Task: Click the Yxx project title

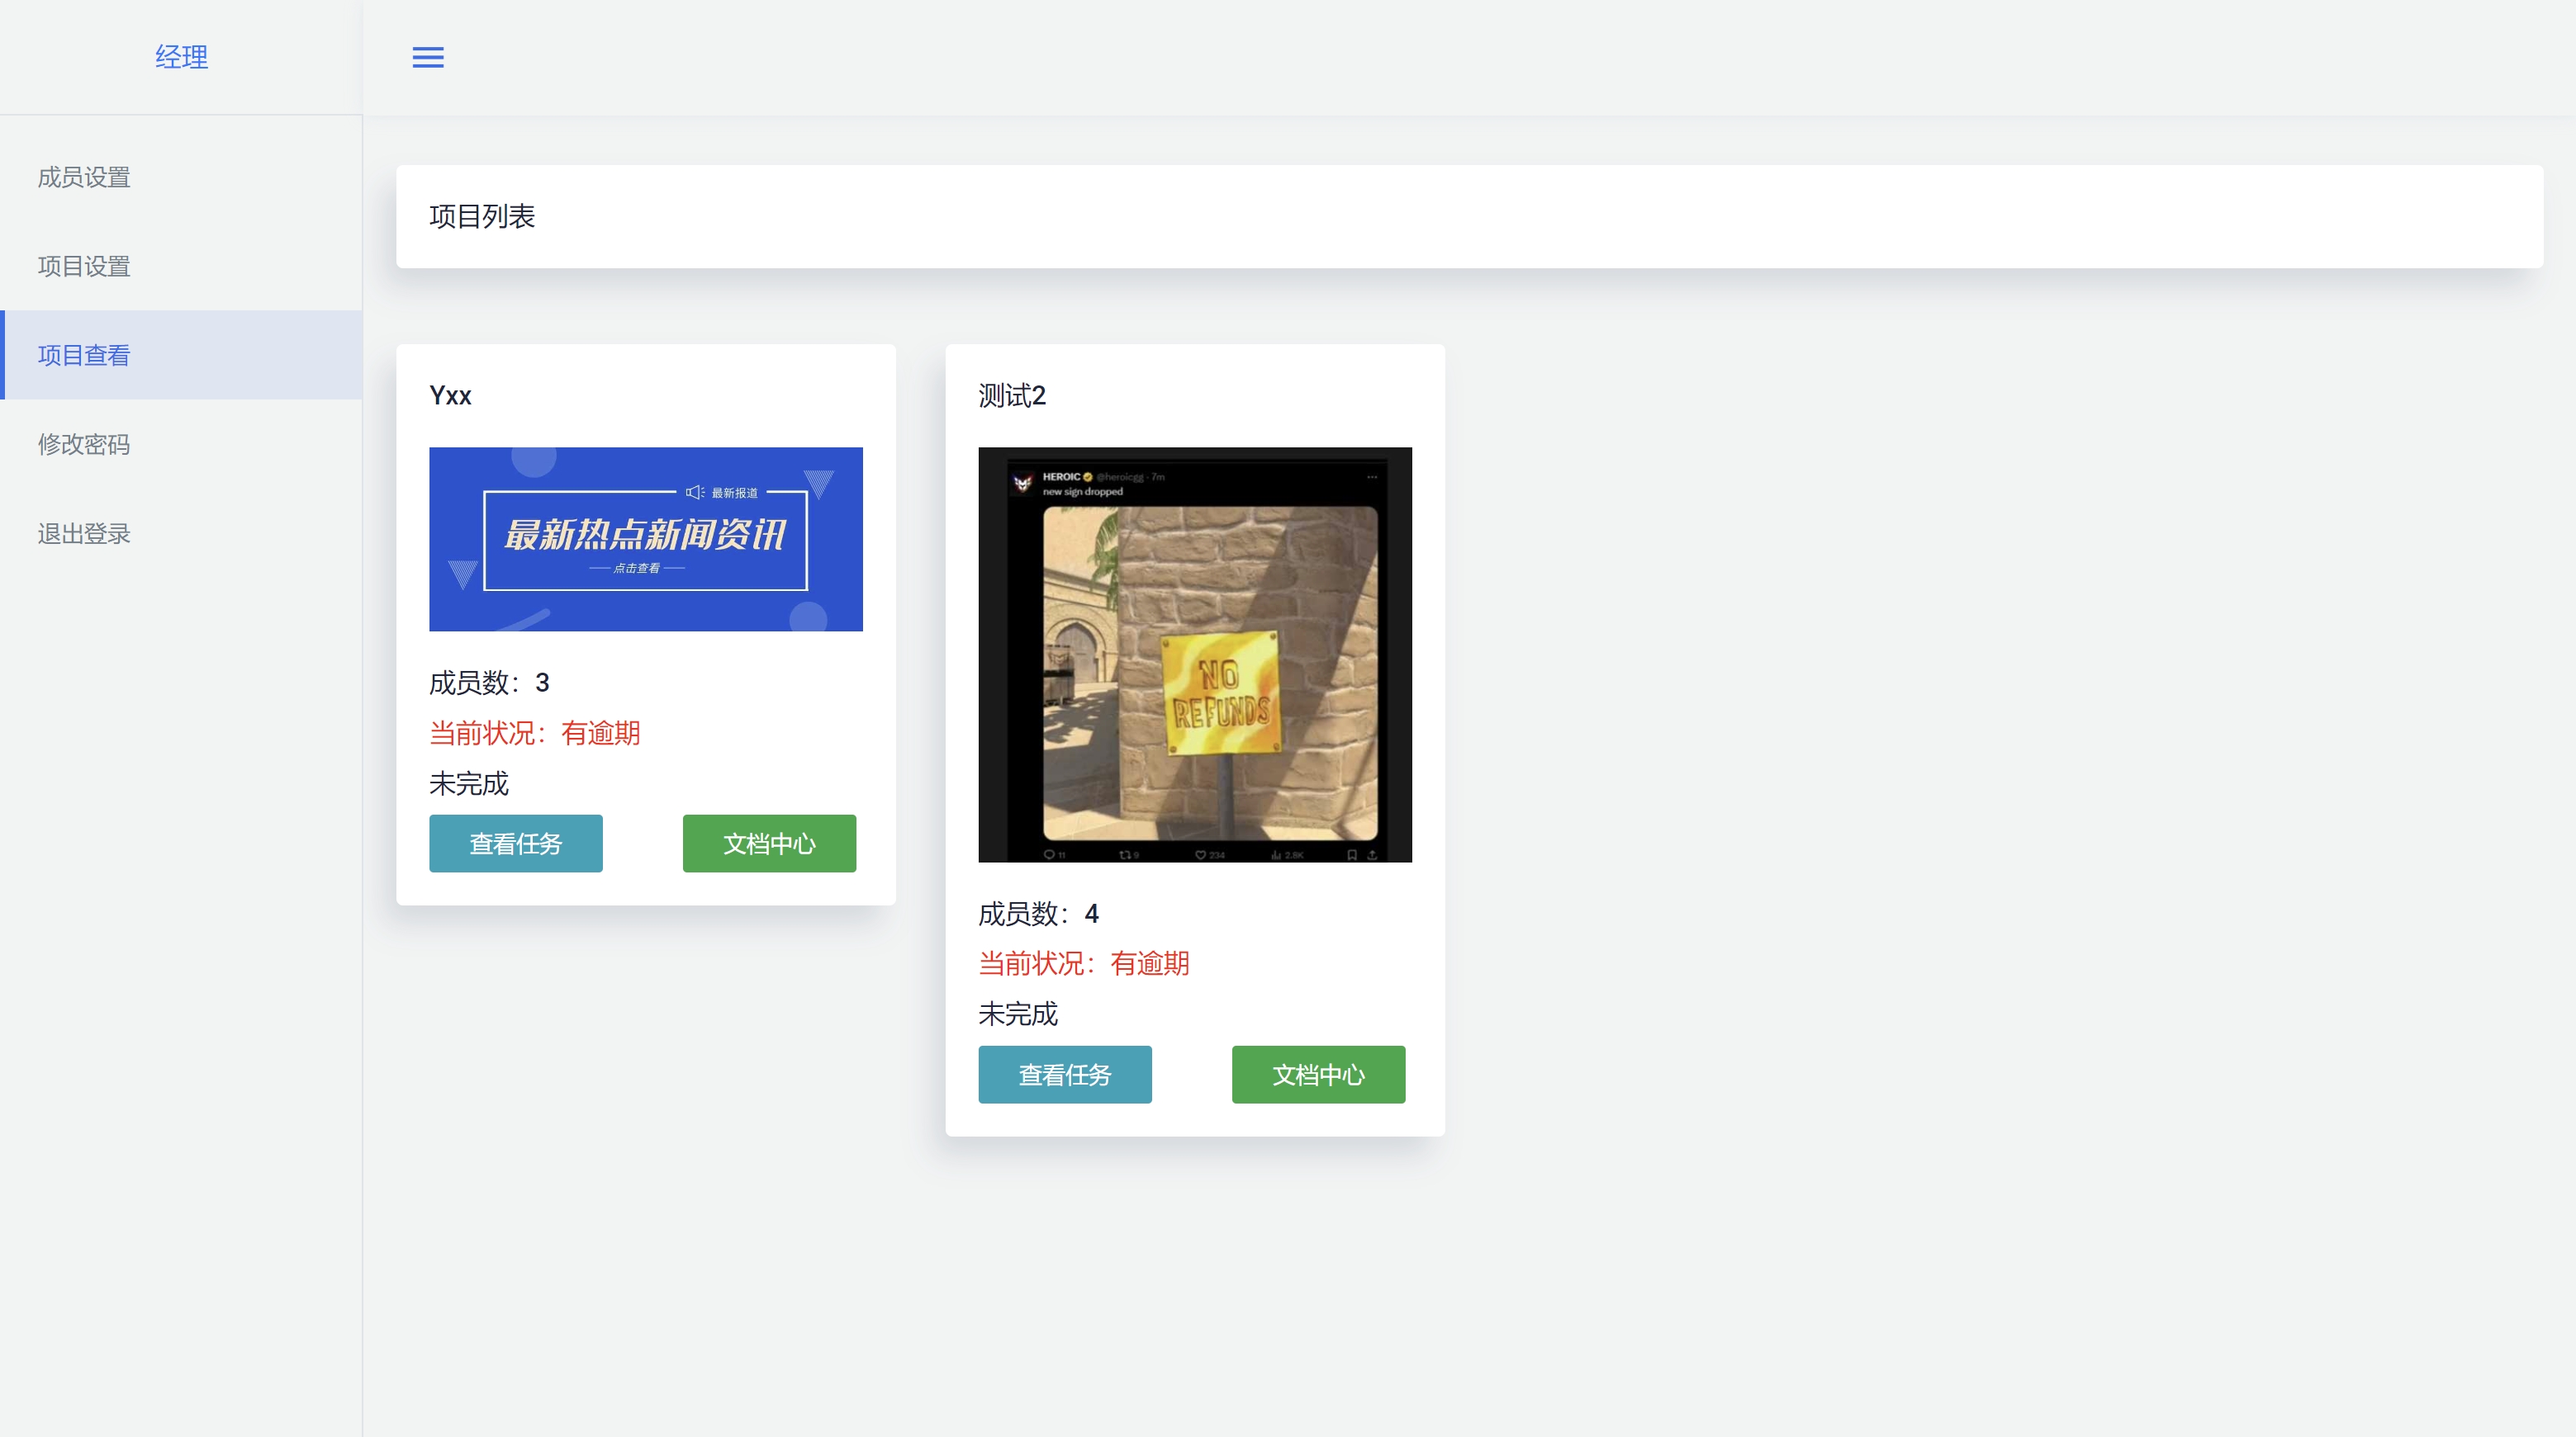Action: point(450,395)
